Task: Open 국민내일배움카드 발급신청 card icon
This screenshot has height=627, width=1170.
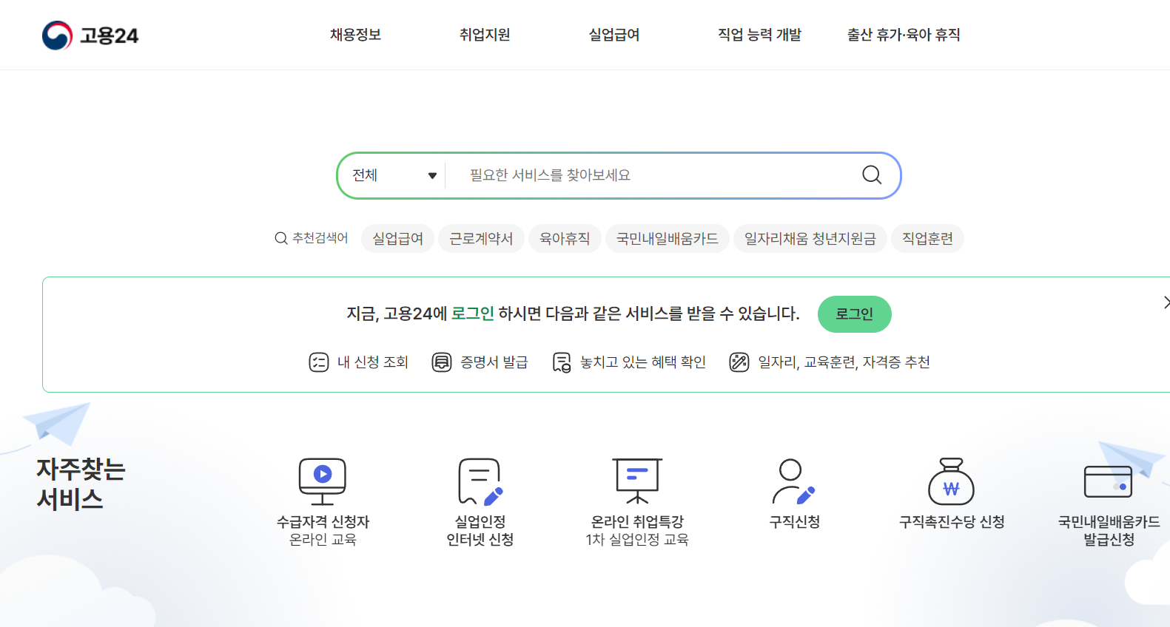Action: pyautogui.click(x=1109, y=481)
